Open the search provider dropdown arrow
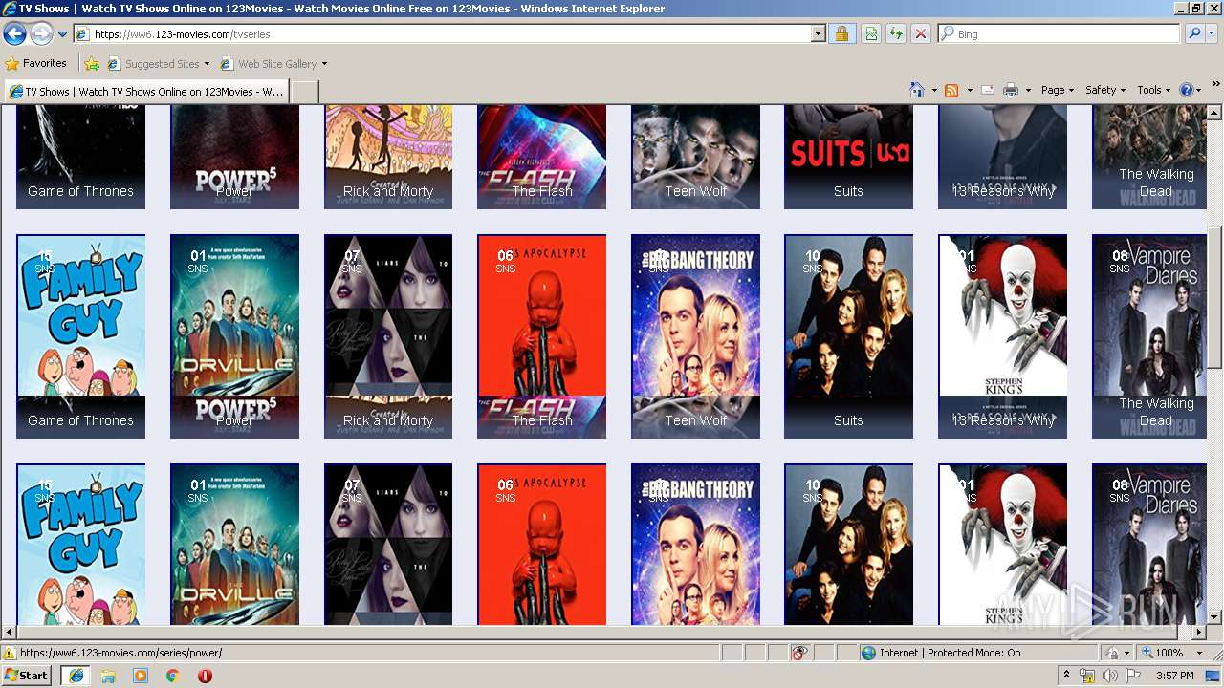The height and width of the screenshot is (688, 1224). 1212,34
